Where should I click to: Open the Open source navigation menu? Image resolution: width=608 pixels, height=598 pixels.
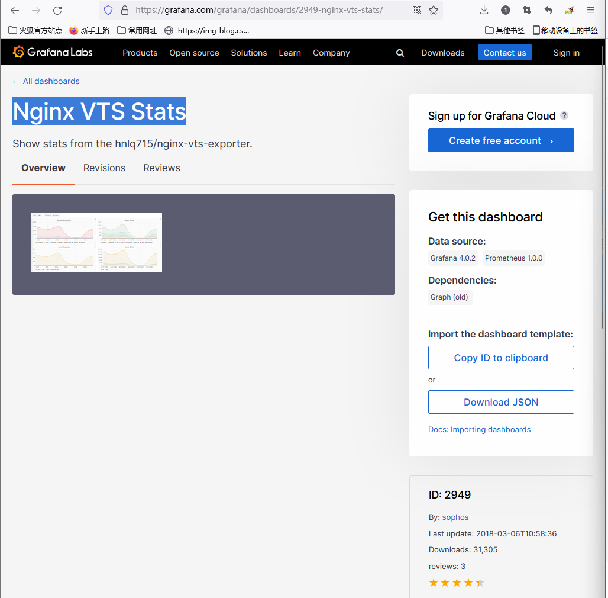tap(194, 53)
